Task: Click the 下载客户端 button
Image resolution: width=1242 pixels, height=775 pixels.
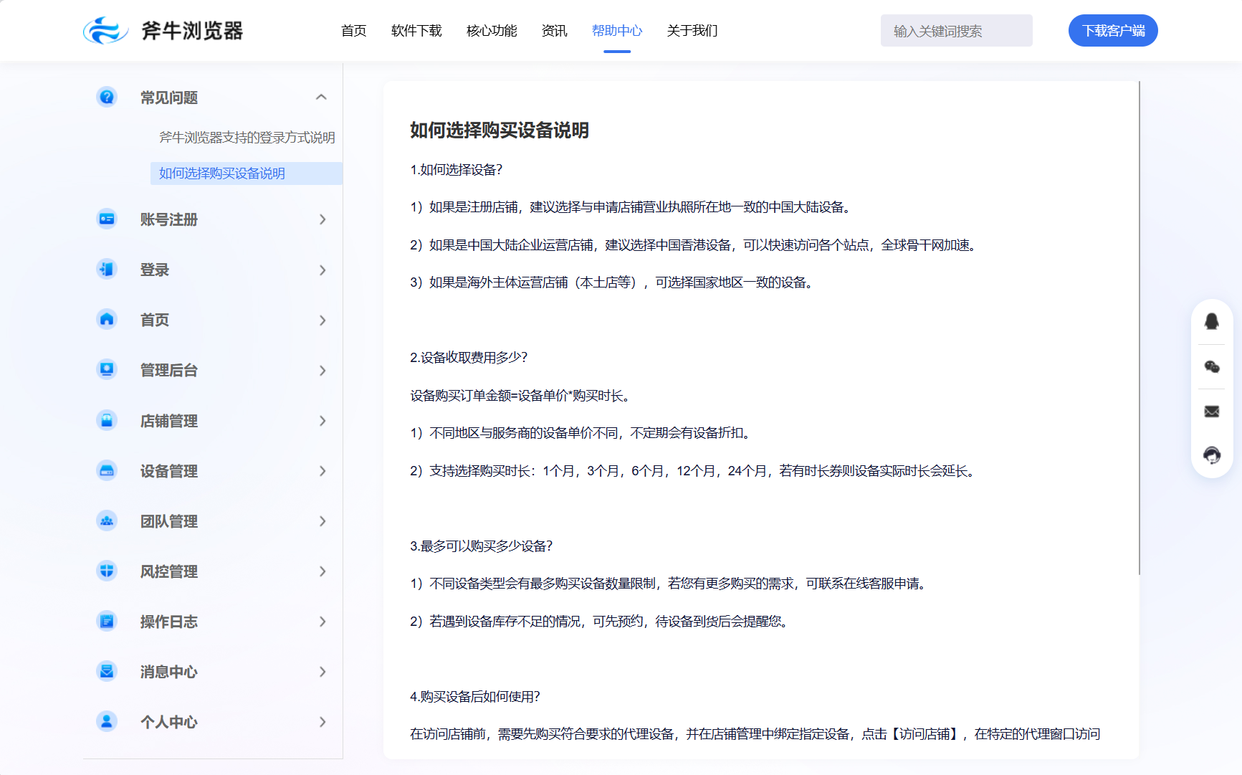Action: pos(1112,30)
